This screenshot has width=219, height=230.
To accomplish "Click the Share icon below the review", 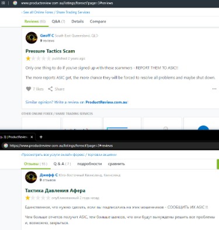I will coord(50,89).
